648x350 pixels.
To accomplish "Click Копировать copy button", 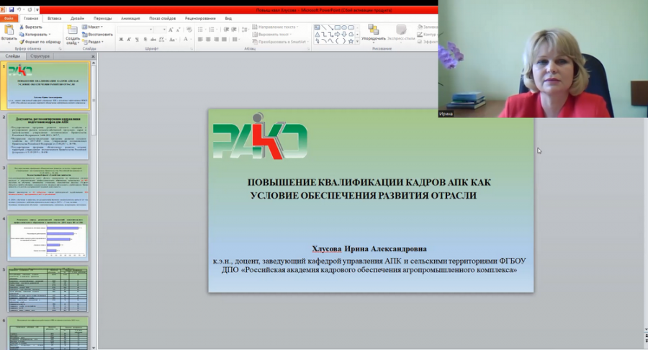I will pyautogui.click(x=36, y=34).
